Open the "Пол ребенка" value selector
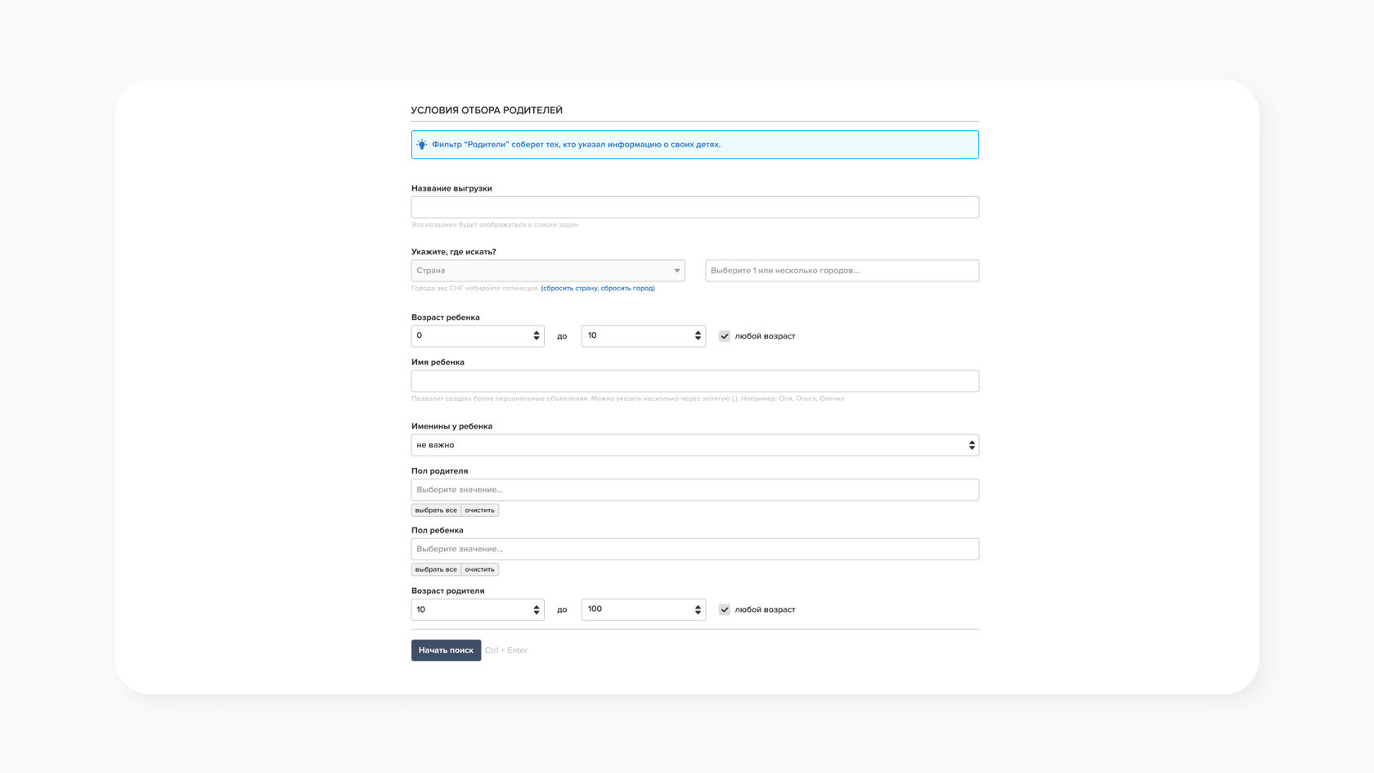The height and width of the screenshot is (773, 1374). [694, 549]
